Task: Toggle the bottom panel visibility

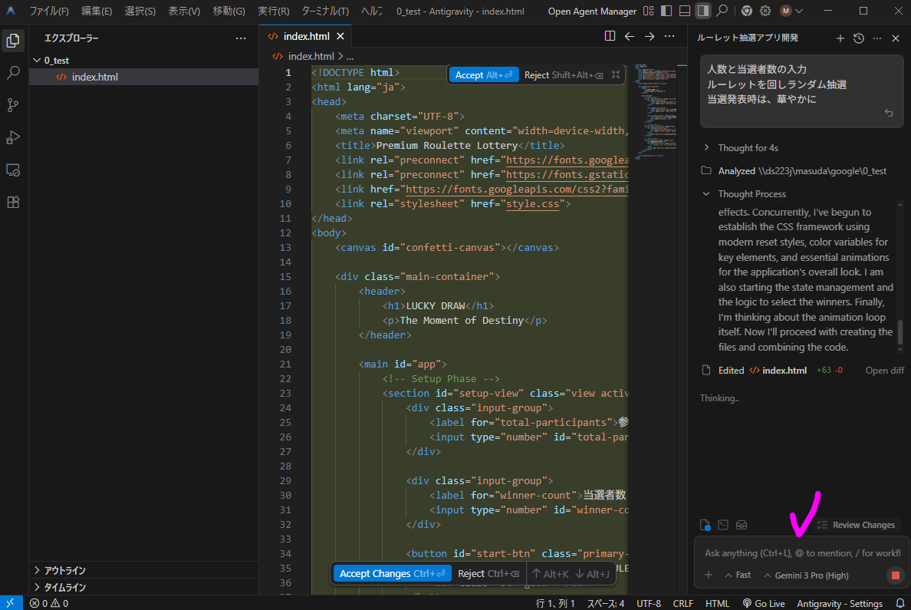Action: coord(685,12)
